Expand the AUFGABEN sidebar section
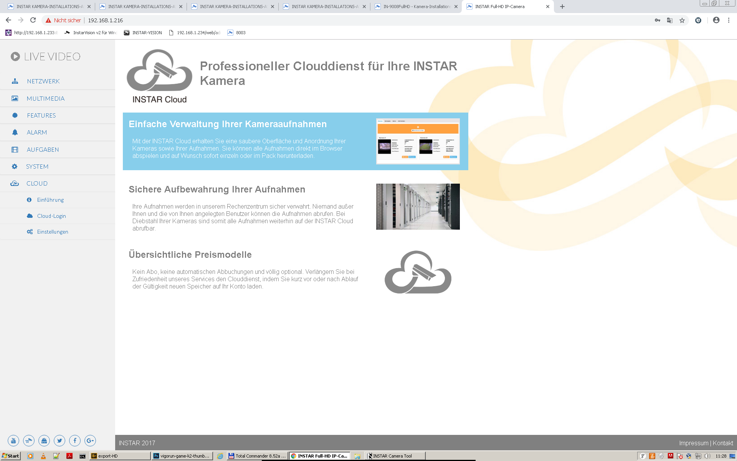The width and height of the screenshot is (737, 461). tap(43, 149)
